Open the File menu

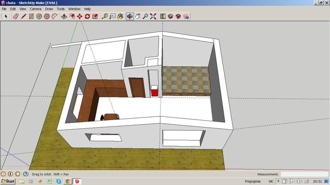click(x=4, y=9)
